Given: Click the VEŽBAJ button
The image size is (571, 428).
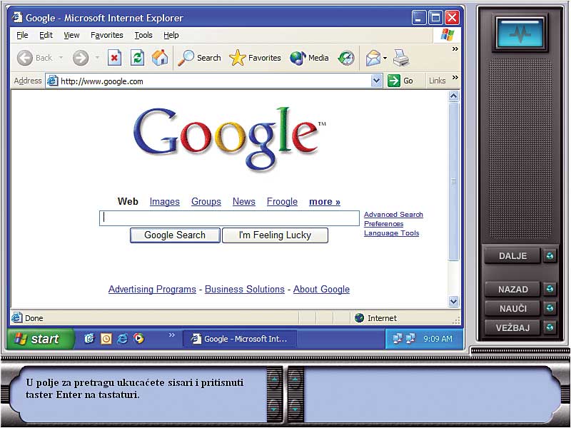Looking at the screenshot, I should (512, 327).
